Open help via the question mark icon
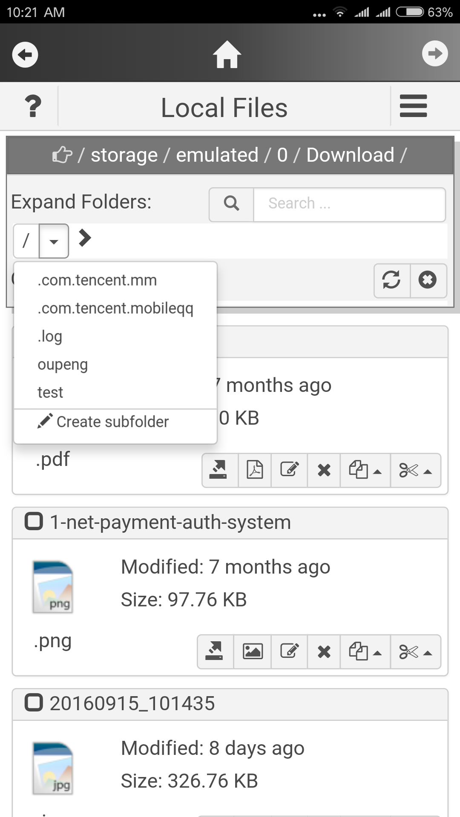The image size is (460, 817). pos(33,106)
